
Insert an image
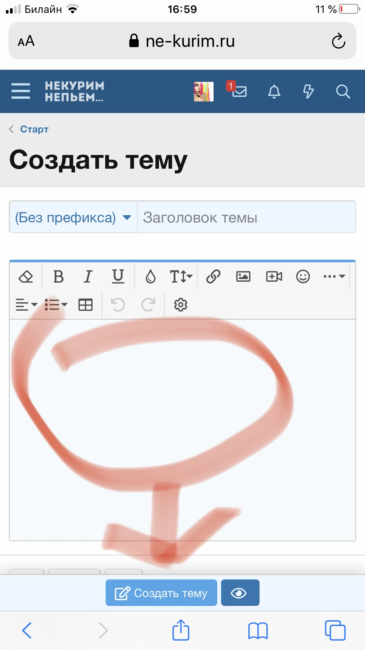click(x=243, y=276)
